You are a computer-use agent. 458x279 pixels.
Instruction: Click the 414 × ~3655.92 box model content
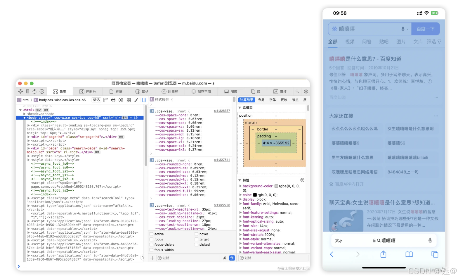point(276,143)
